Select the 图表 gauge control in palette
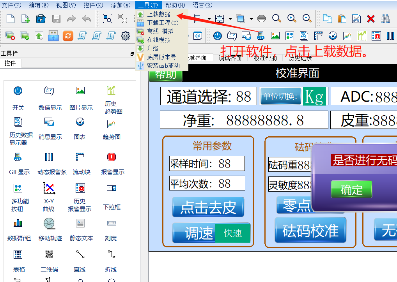 point(80,129)
